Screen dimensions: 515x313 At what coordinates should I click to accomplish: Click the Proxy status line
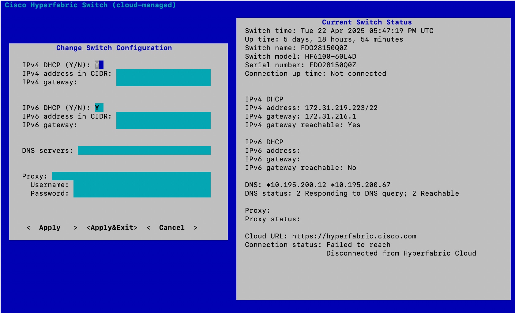[x=273, y=219]
